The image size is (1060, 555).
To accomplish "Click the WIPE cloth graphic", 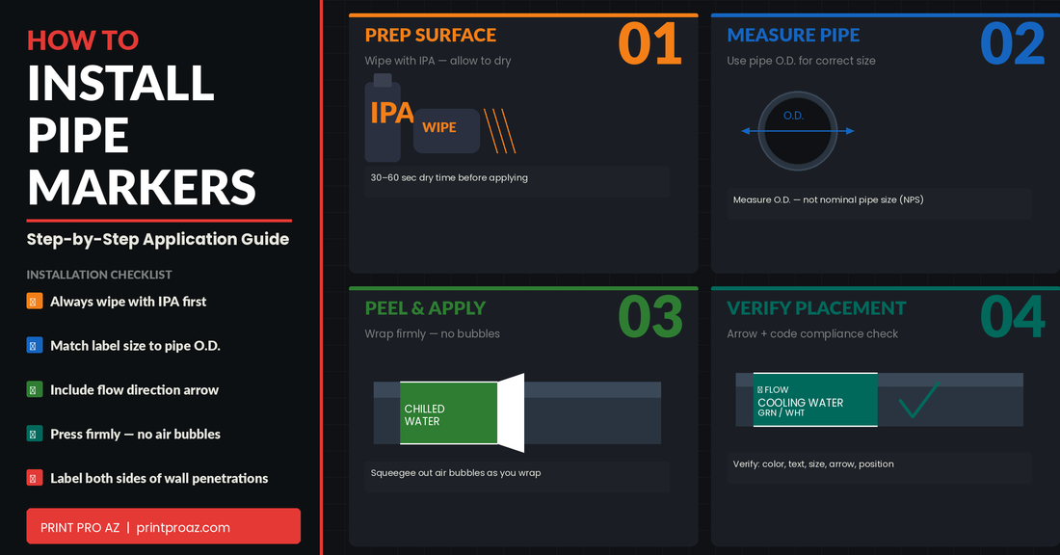I will coord(446,129).
